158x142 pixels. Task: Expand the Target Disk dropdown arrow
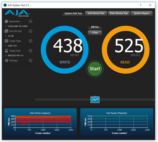pyautogui.click(x=31, y=51)
